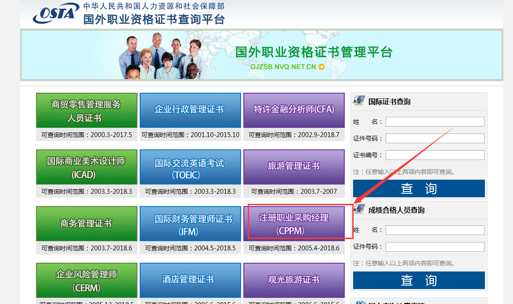Viewport: 513px width, 304px height.
Task: Select 国际交流英语考试 (TOEIC) tile
Action: point(190,167)
